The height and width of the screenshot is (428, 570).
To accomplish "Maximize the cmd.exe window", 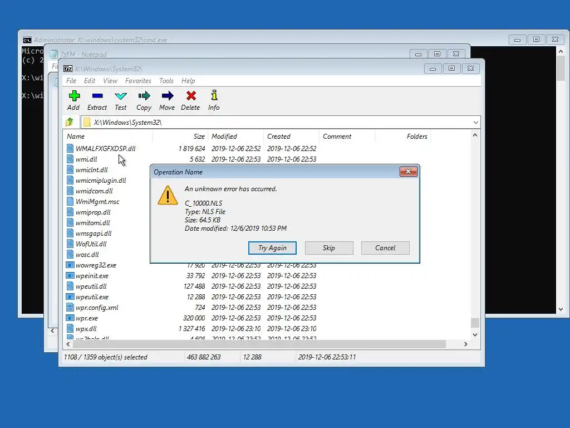I will click(x=536, y=40).
